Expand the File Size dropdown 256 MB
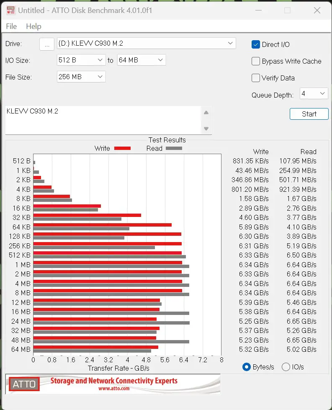 click(x=81, y=77)
